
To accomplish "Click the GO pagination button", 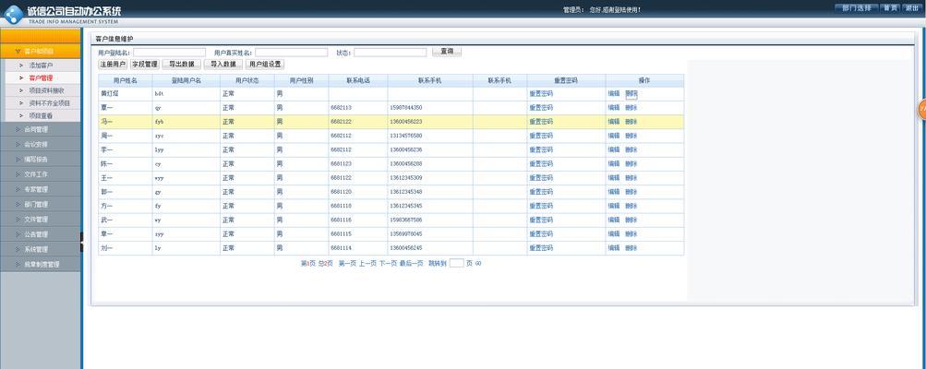I will [478, 263].
